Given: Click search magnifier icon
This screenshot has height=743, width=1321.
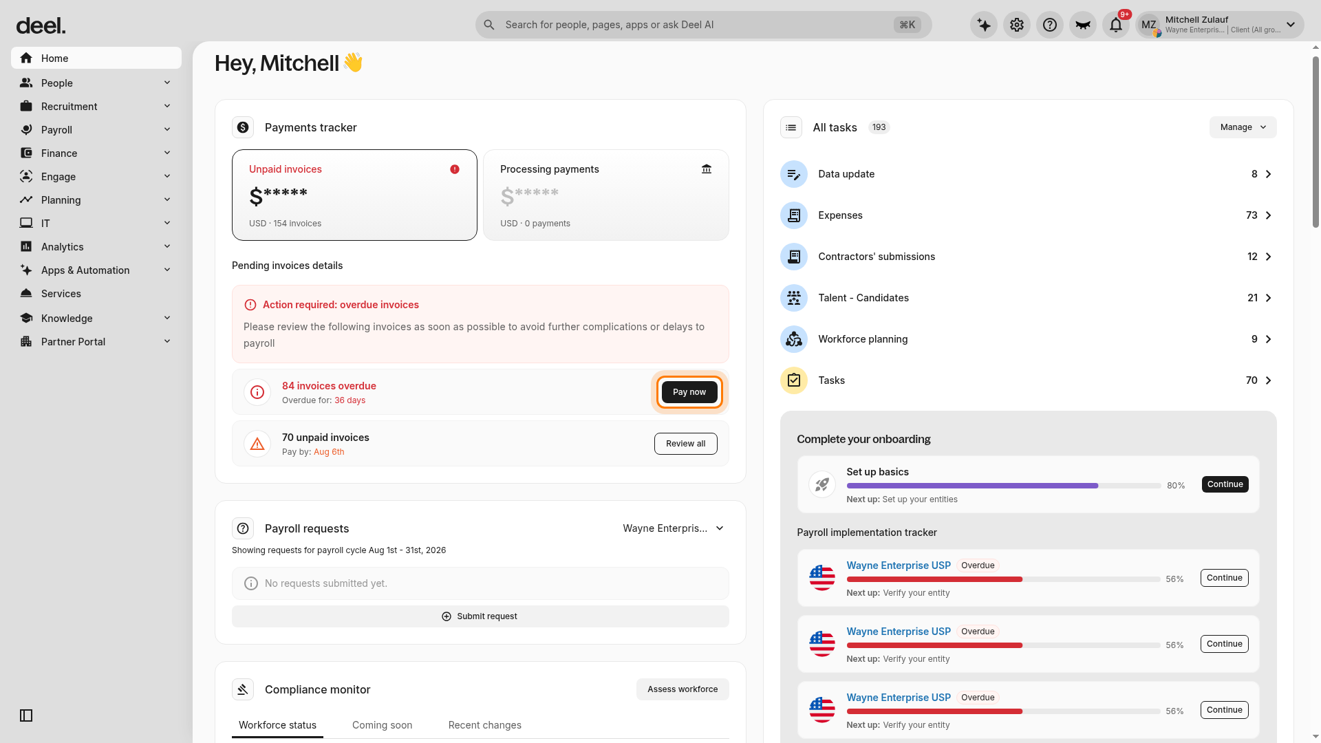Looking at the screenshot, I should 489,25.
